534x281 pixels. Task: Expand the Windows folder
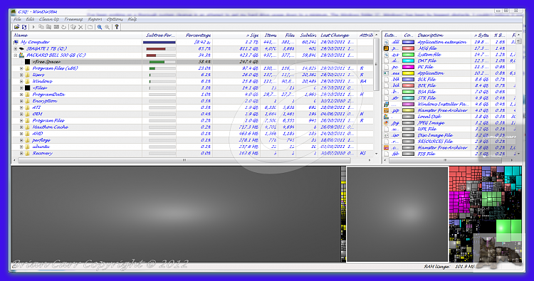pos(21,81)
